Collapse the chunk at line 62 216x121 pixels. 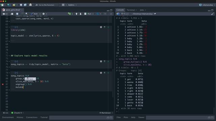pos(9,27)
